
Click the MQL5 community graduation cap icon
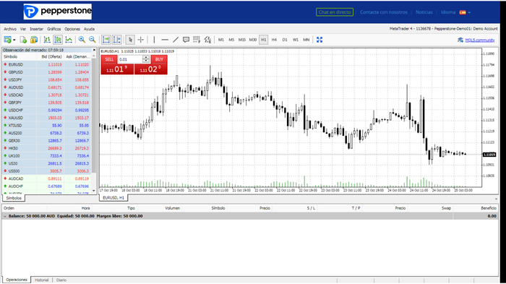(460, 40)
